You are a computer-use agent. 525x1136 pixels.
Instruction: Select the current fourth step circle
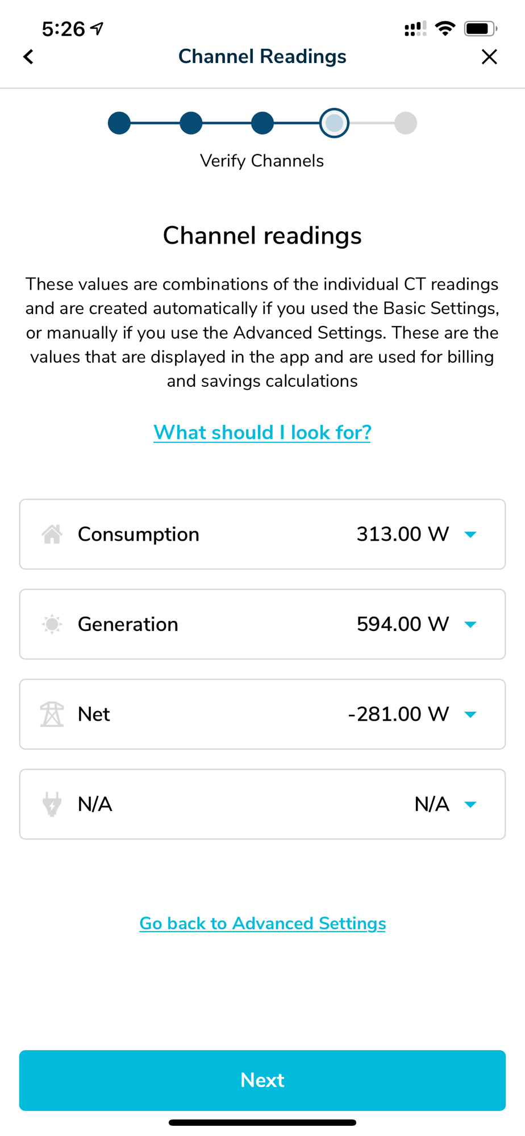click(334, 123)
